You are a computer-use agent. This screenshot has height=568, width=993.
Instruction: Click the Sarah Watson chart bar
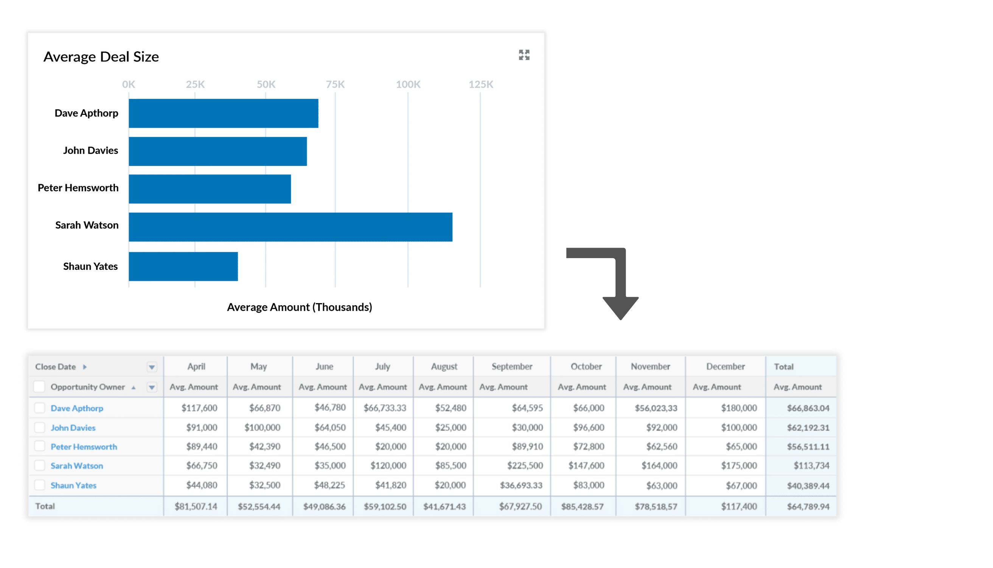(290, 227)
